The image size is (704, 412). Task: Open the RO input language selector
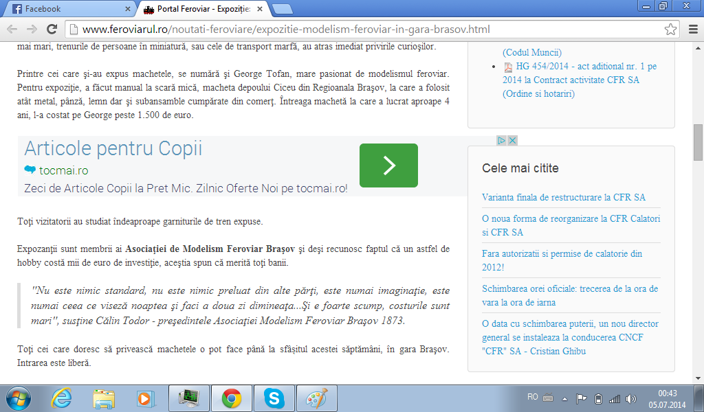pos(532,397)
